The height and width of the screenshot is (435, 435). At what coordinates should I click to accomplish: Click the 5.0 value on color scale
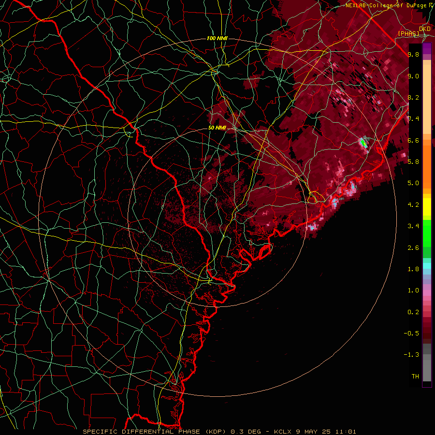pos(413,183)
